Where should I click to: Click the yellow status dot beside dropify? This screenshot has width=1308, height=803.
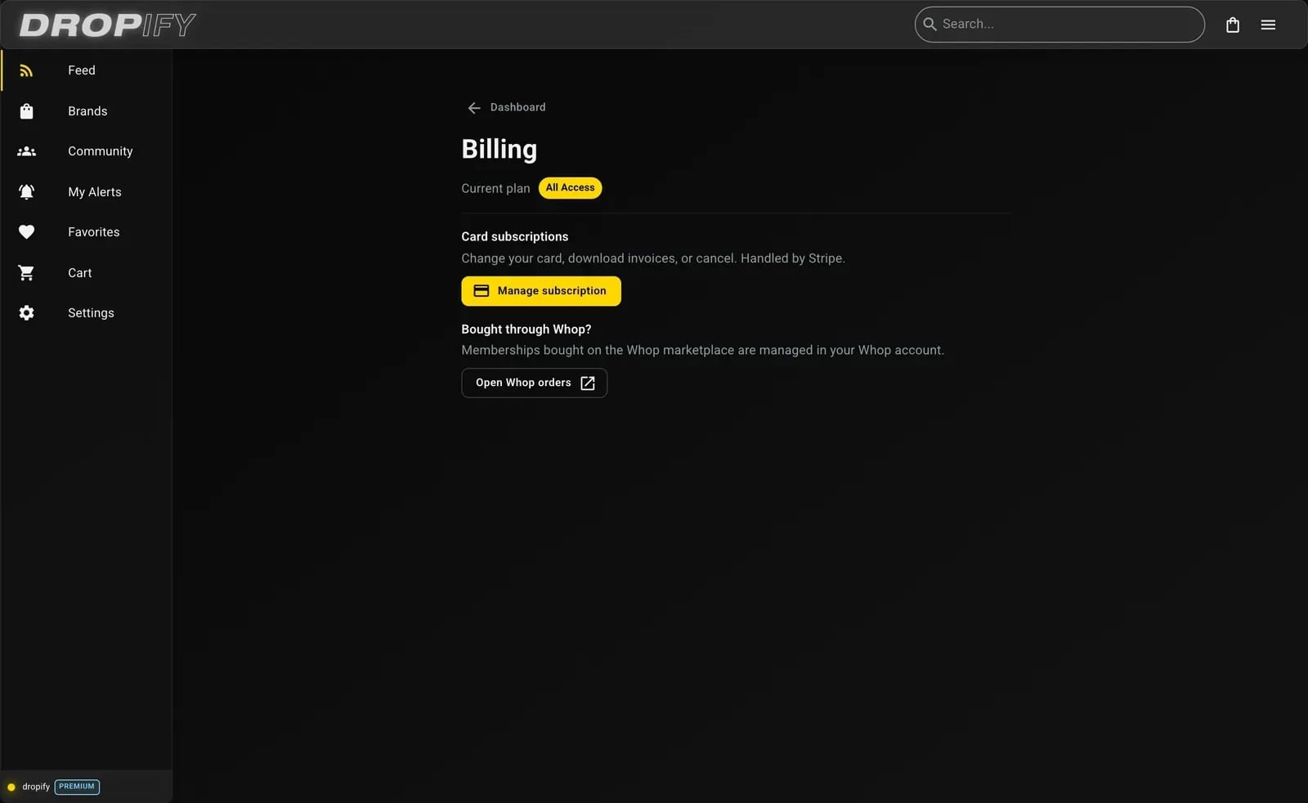click(x=11, y=787)
